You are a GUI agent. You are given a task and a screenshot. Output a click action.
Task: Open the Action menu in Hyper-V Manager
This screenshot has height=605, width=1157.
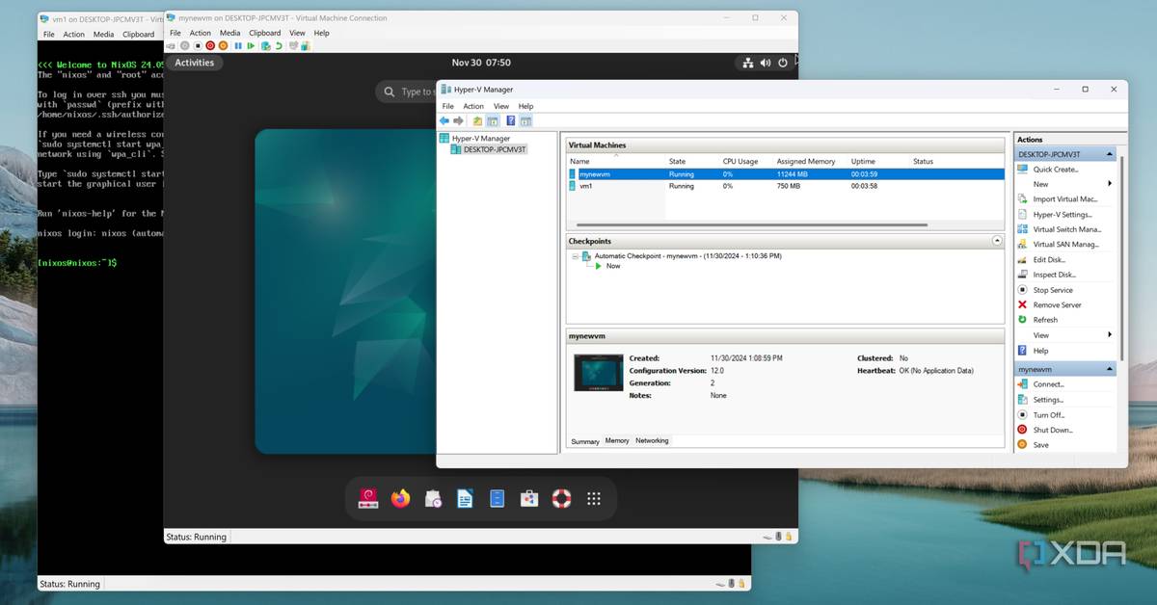point(473,106)
